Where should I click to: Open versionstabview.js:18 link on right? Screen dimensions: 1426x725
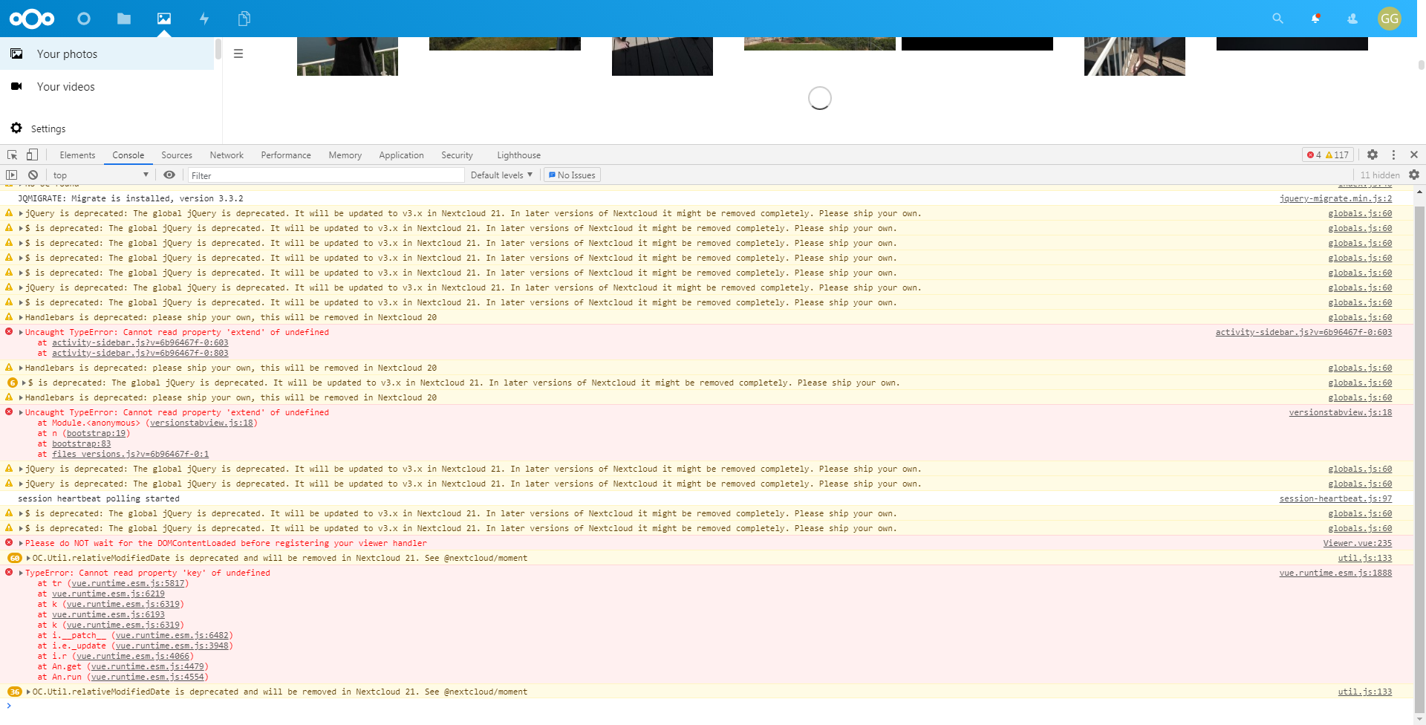[1341, 412]
